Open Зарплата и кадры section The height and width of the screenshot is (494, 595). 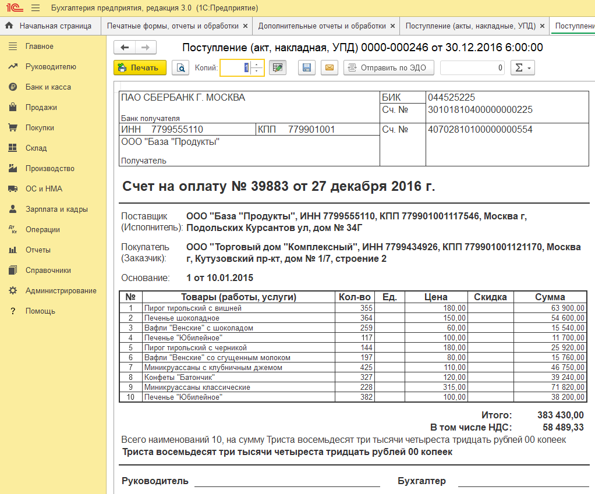pyautogui.click(x=56, y=209)
